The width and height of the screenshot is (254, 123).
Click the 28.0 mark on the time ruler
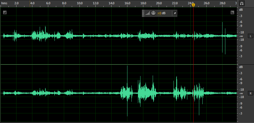pos(222,3)
